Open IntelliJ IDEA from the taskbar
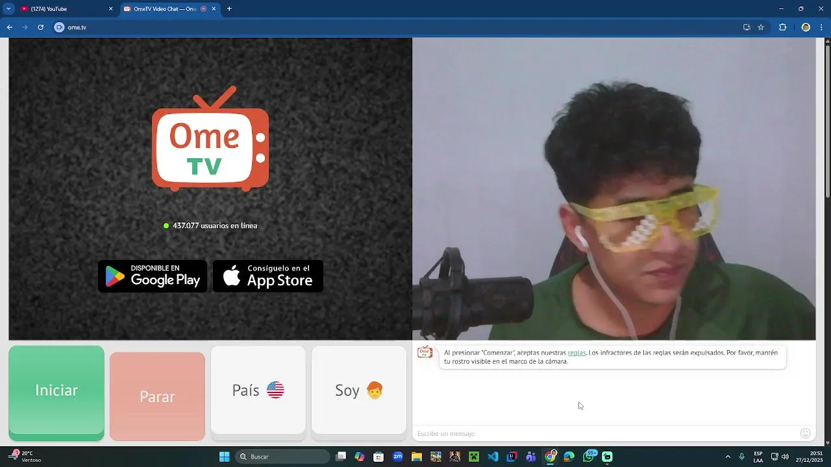Screen dimensions: 831x467 [512, 457]
